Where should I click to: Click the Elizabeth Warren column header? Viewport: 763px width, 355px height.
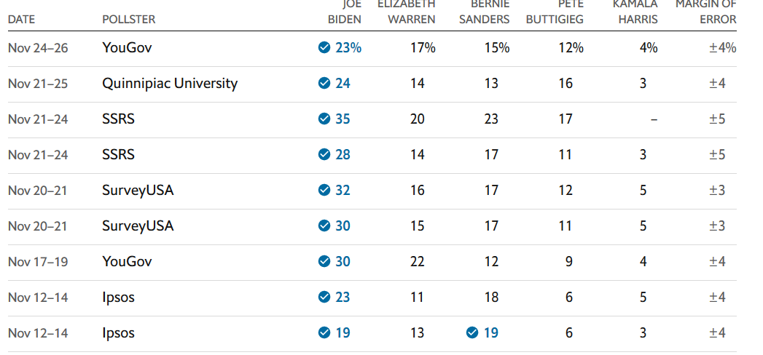click(407, 12)
